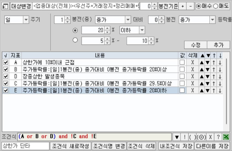Viewport: 232px width, 151px height.
Task: Uncheck the checkbox for row A
Action: 6,62
